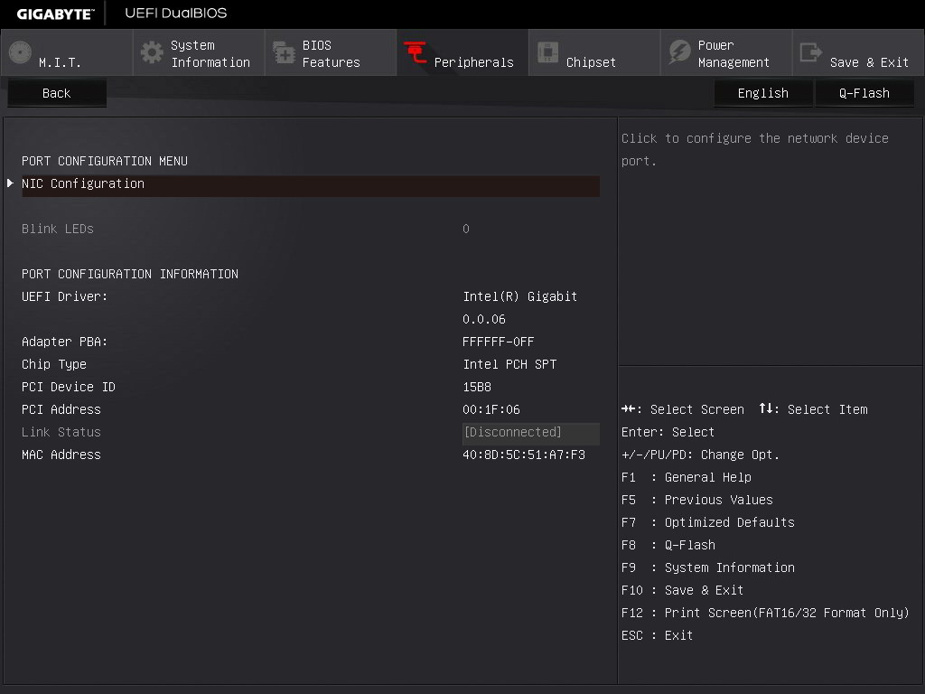
Task: Click the GIGABYTE logo
Action: pos(54,14)
